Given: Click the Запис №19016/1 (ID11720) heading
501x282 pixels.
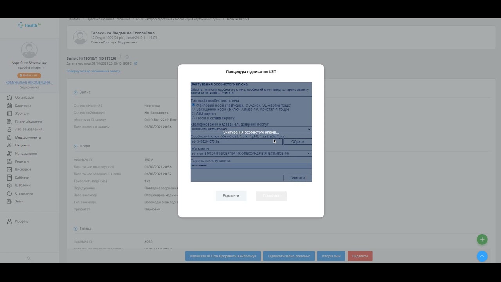Looking at the screenshot, I should click(x=91, y=58).
